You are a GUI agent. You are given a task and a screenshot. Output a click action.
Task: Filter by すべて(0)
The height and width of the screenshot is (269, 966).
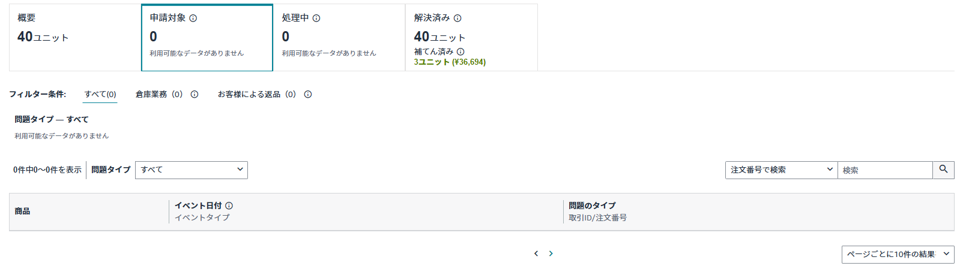pyautogui.click(x=100, y=94)
